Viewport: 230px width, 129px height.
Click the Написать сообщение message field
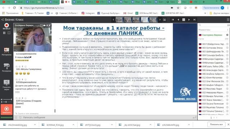pyautogui.click(x=107, y=118)
